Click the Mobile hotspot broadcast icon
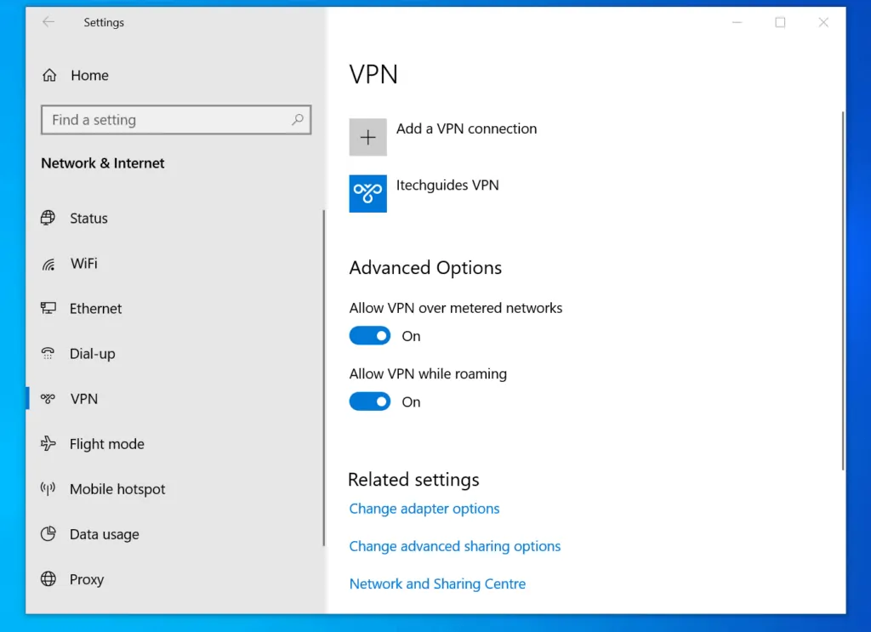This screenshot has height=632, width=871. (48, 489)
